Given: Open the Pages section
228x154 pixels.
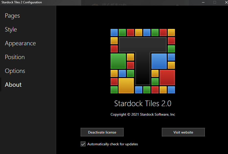Looking at the screenshot, I should click(x=12, y=16).
